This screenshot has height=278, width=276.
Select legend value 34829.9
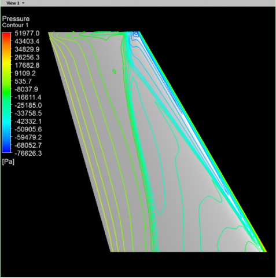tap(27, 49)
